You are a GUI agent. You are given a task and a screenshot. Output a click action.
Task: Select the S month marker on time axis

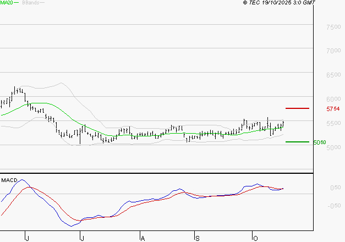(197, 237)
